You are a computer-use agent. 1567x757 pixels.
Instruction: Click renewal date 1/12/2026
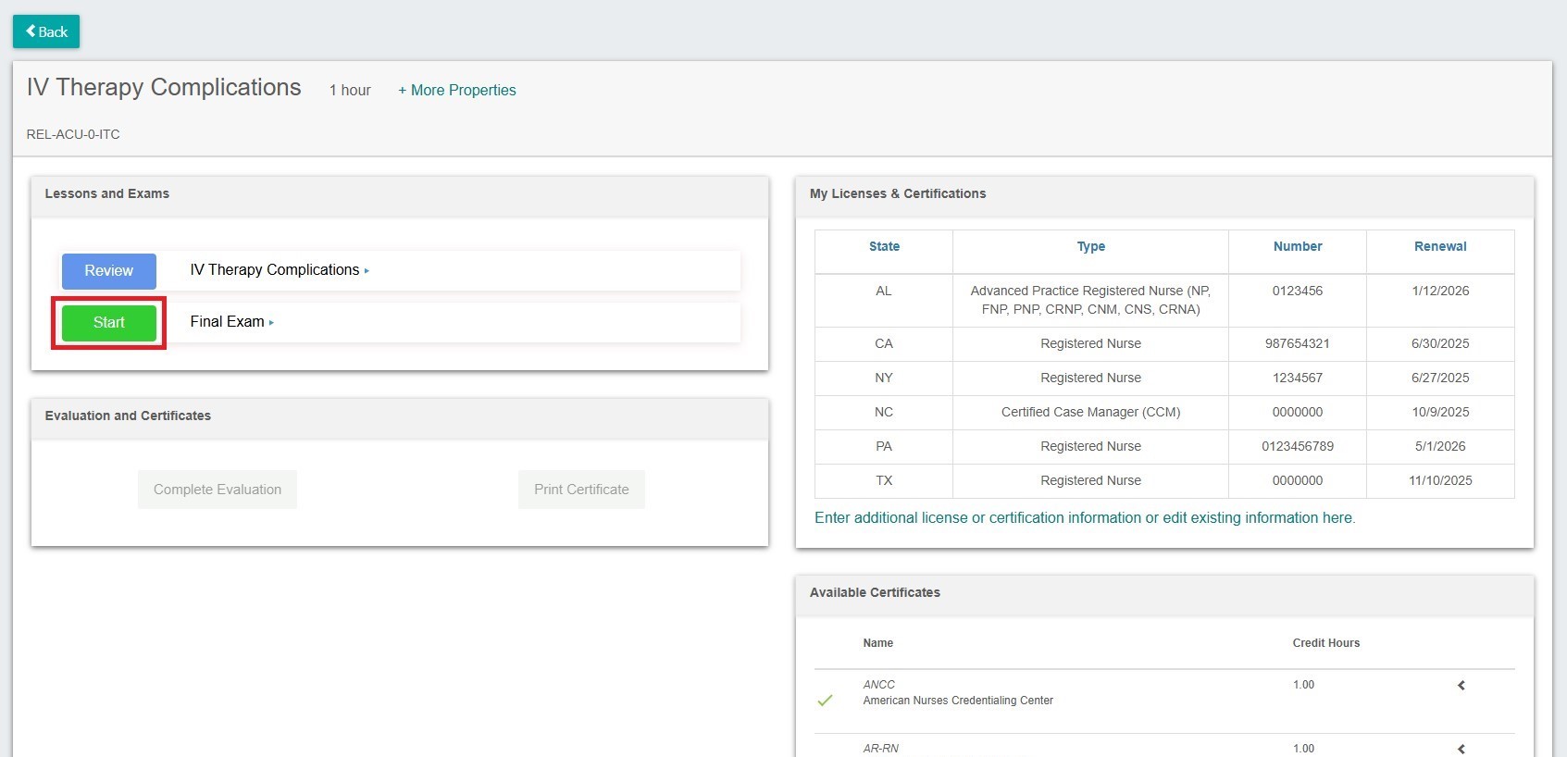[1440, 291]
